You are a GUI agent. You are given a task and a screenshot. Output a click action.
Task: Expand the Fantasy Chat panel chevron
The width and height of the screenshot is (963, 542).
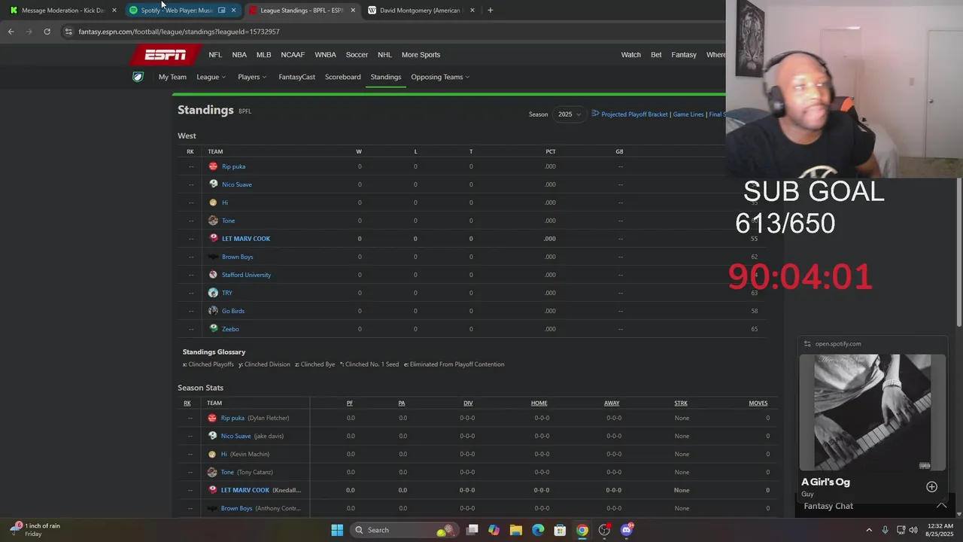tap(940, 506)
